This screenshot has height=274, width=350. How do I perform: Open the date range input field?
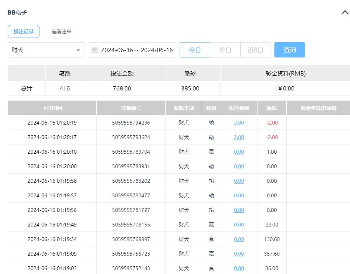pyautogui.click(x=137, y=50)
